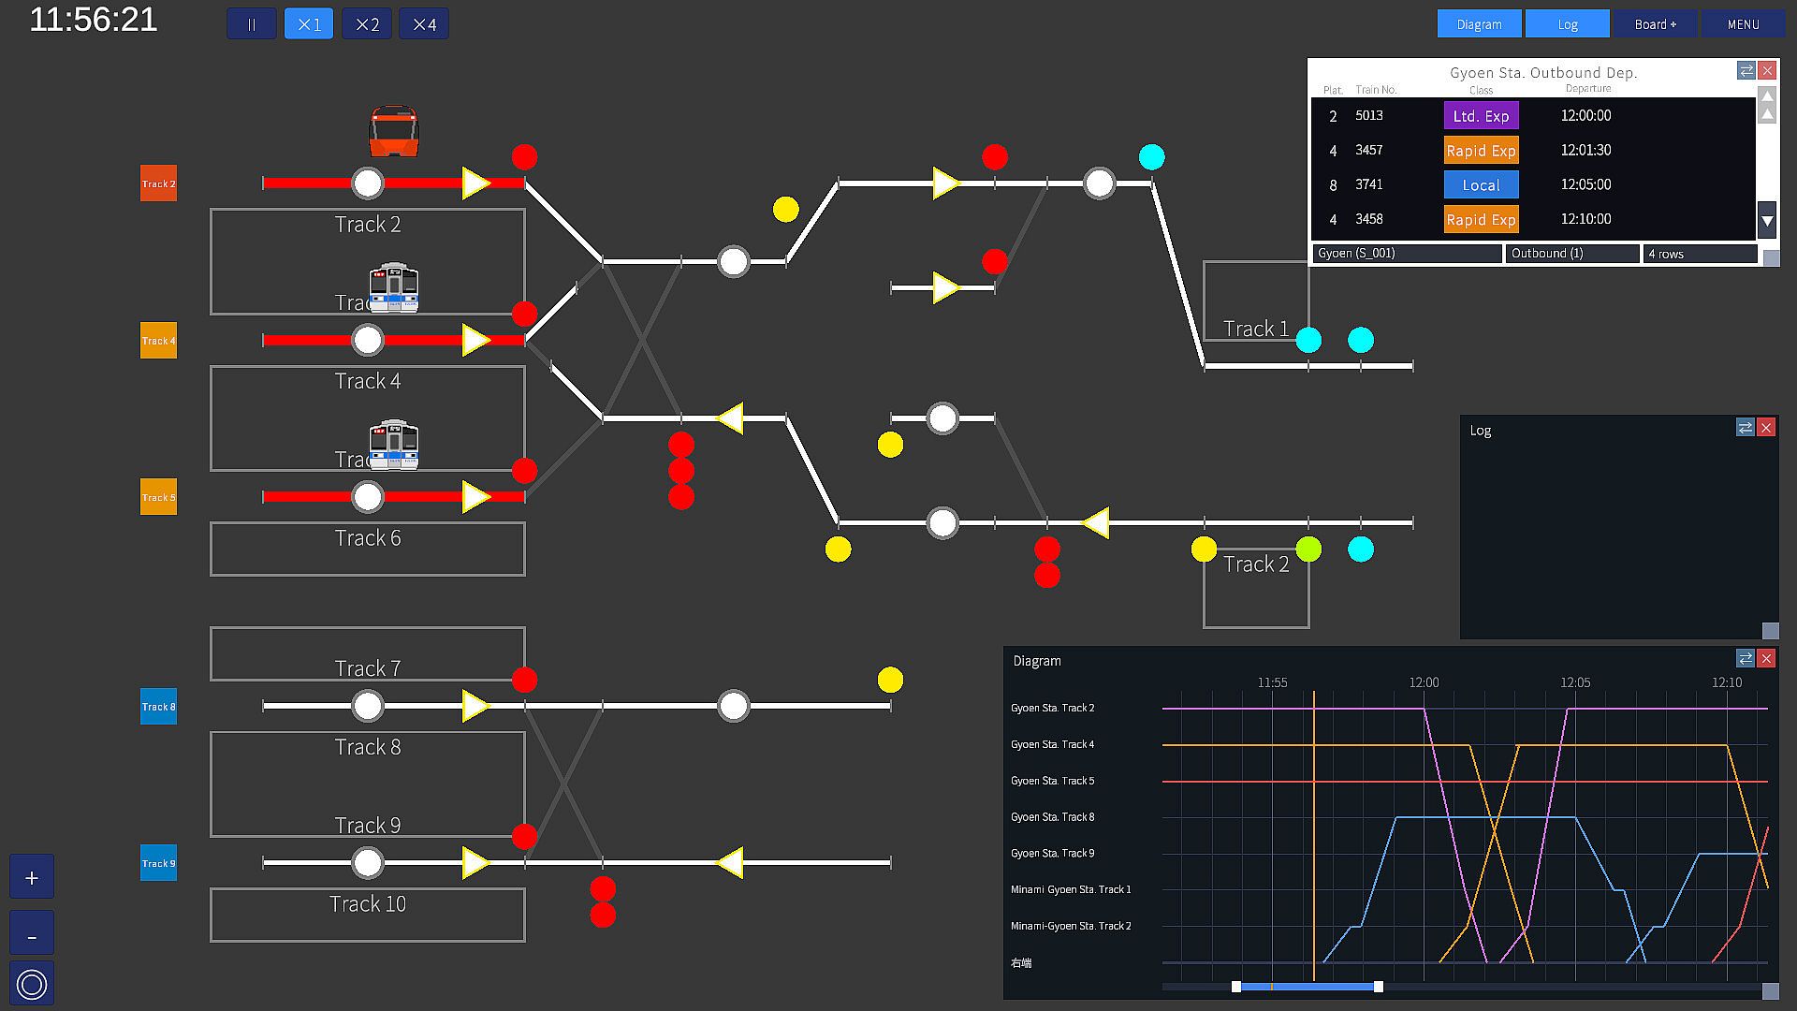1797x1011 pixels.
Task: Open the Log panel from top bar
Action: [1568, 24]
